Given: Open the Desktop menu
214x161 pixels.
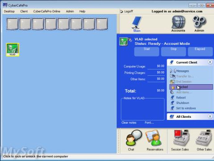Looking at the screenshot, I should pyautogui.click(x=9, y=11).
